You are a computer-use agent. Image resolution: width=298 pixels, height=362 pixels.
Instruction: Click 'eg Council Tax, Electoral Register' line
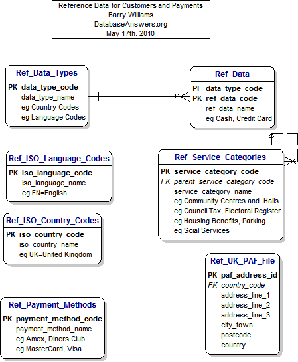[228, 211]
